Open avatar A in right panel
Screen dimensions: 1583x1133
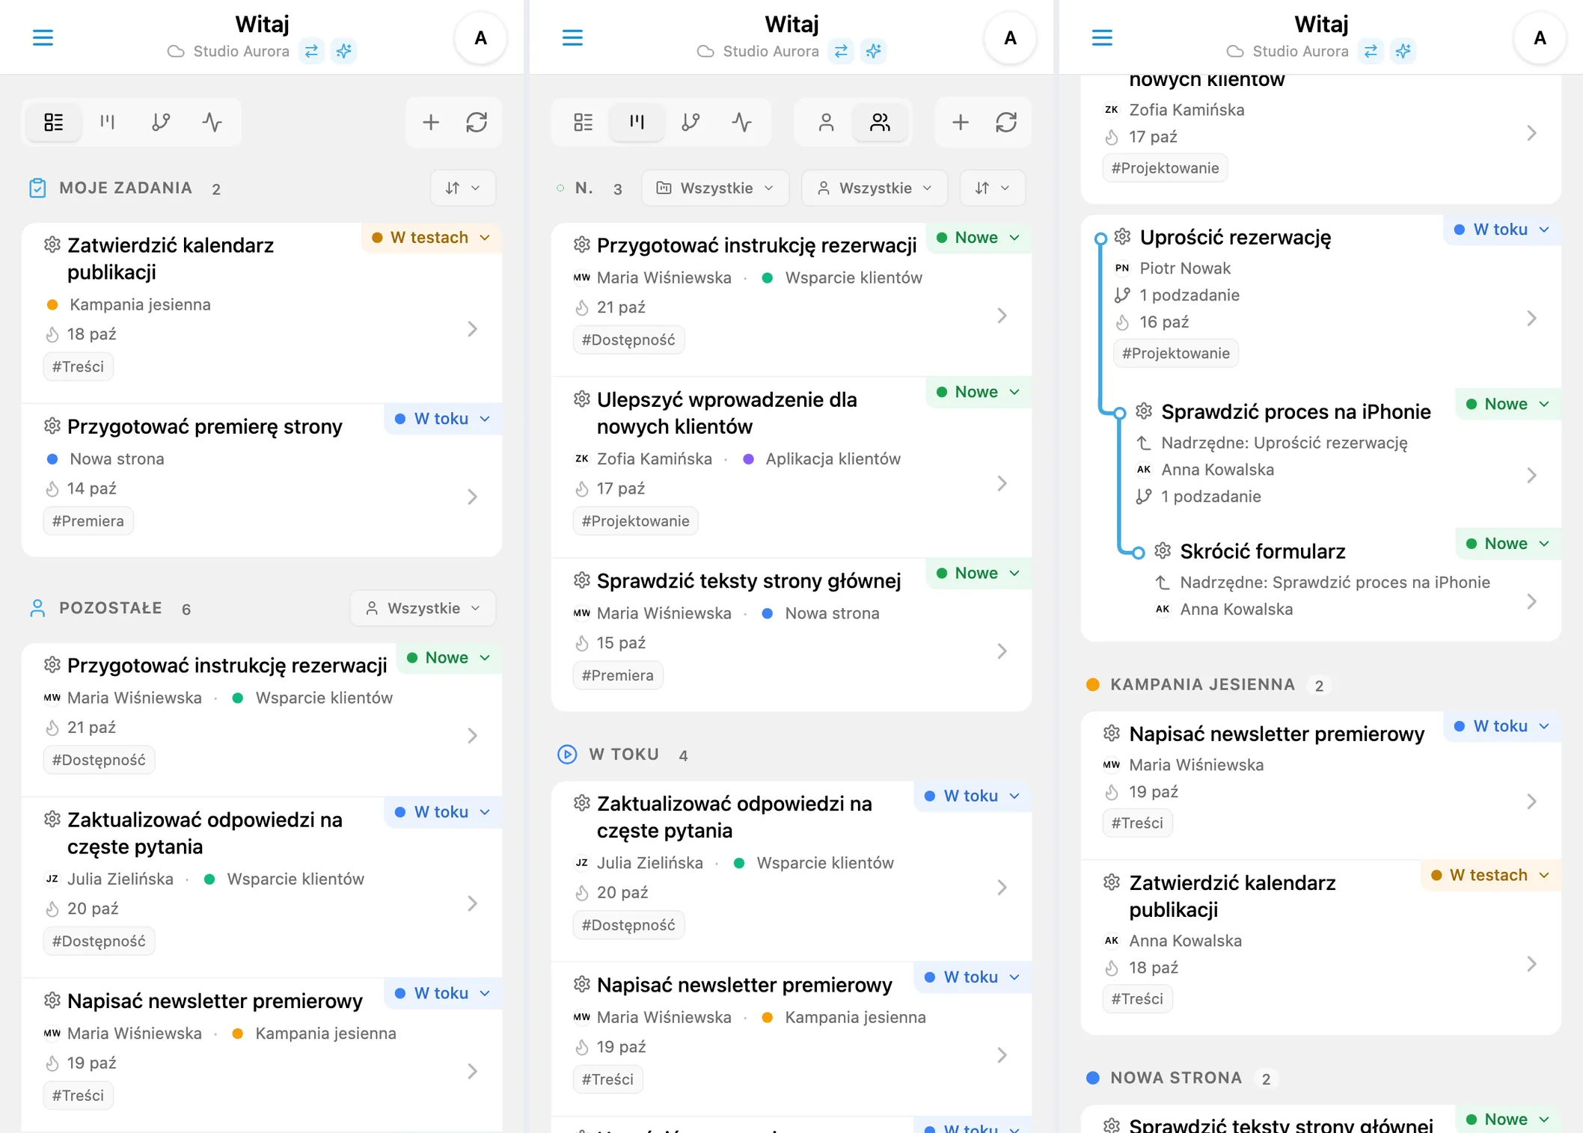click(1540, 38)
